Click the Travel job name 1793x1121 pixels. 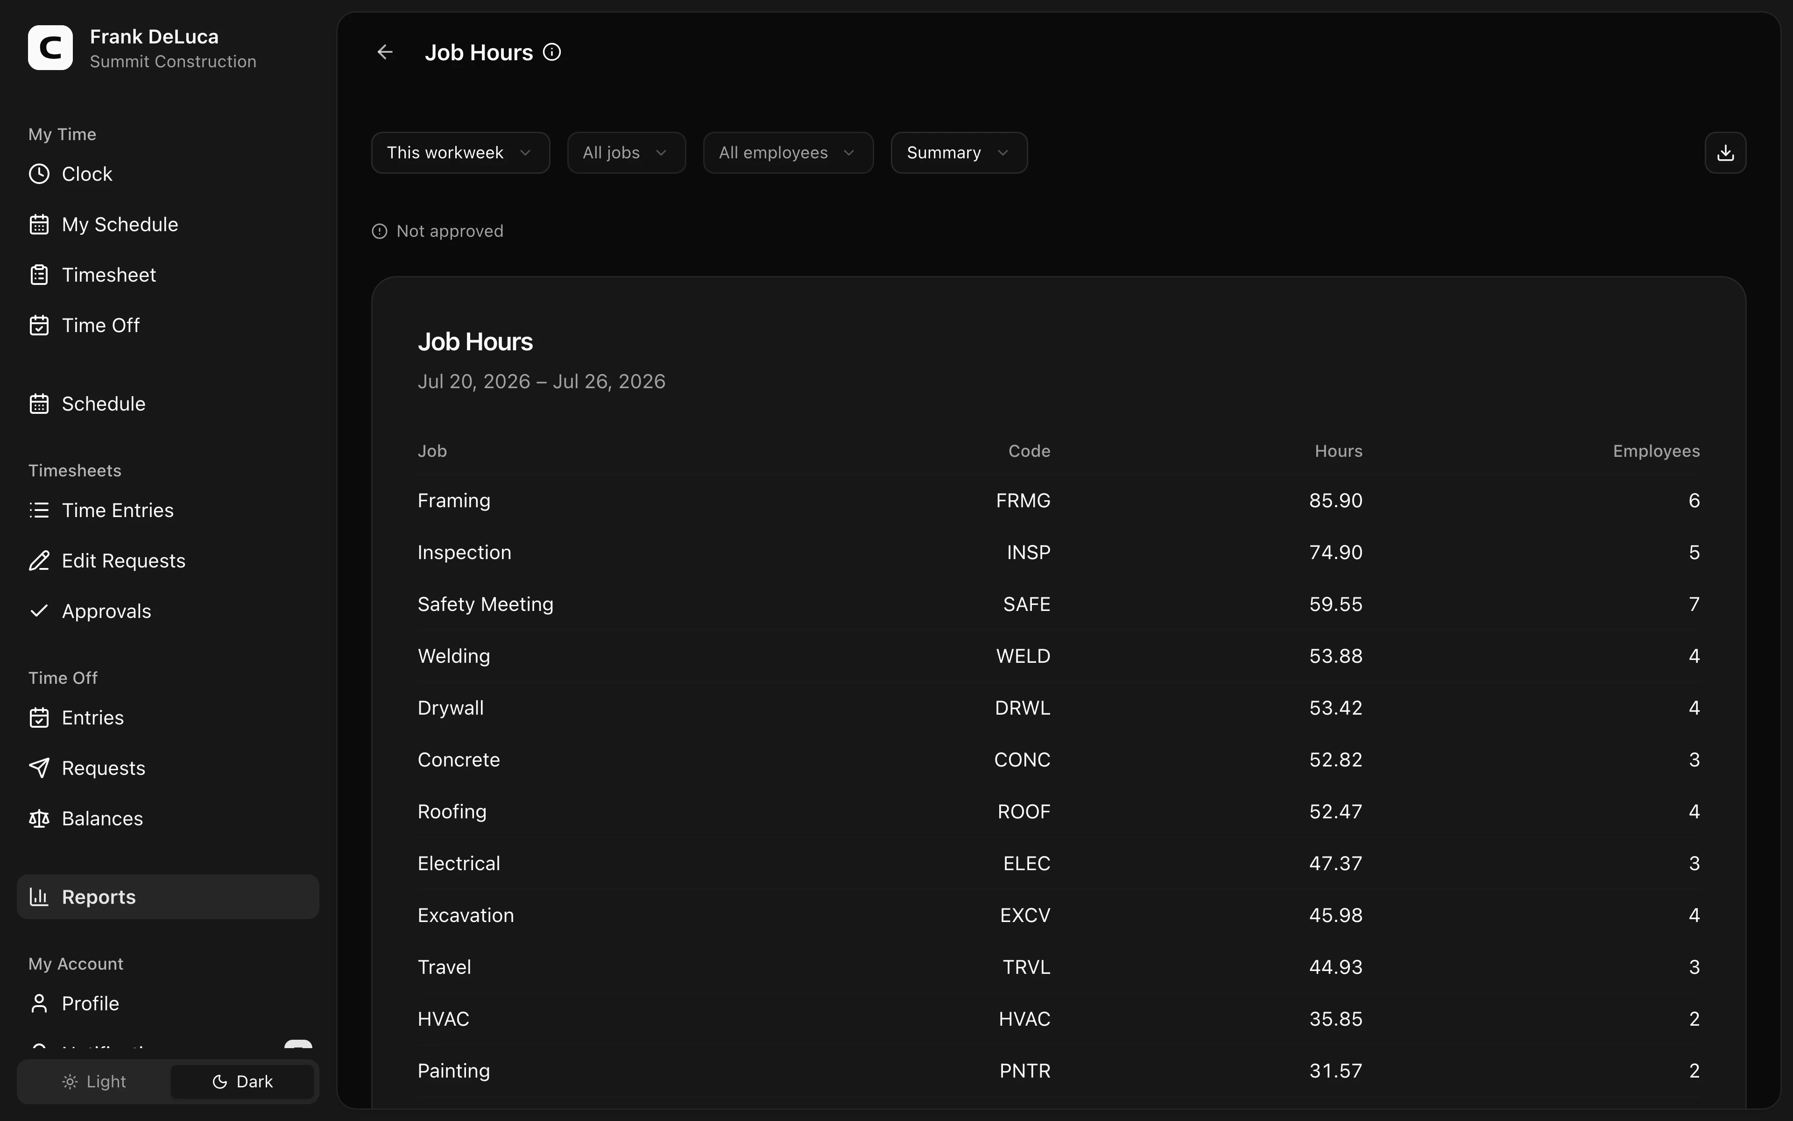point(445,968)
